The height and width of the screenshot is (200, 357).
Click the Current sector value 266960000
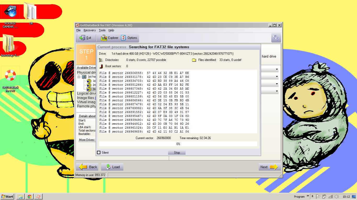click(x=164, y=138)
